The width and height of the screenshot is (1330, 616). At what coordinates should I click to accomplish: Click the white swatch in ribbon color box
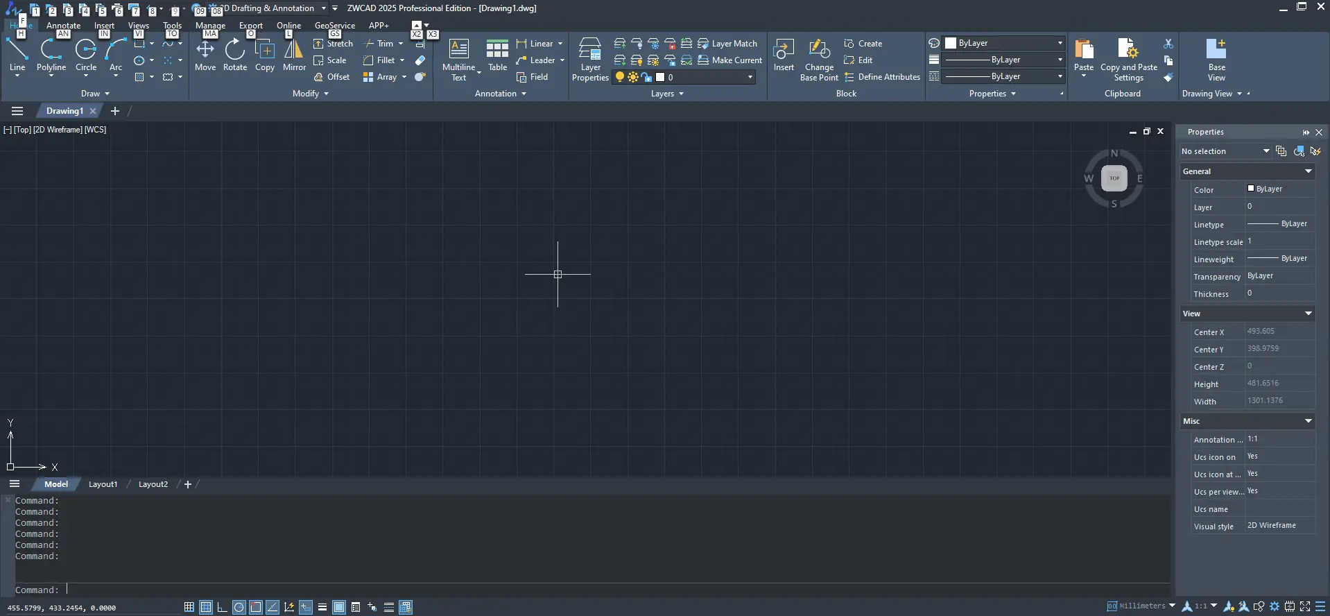point(951,43)
